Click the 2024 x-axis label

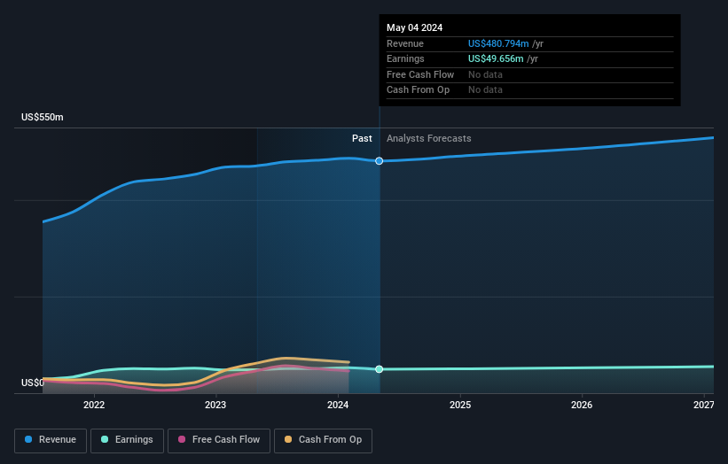338,405
